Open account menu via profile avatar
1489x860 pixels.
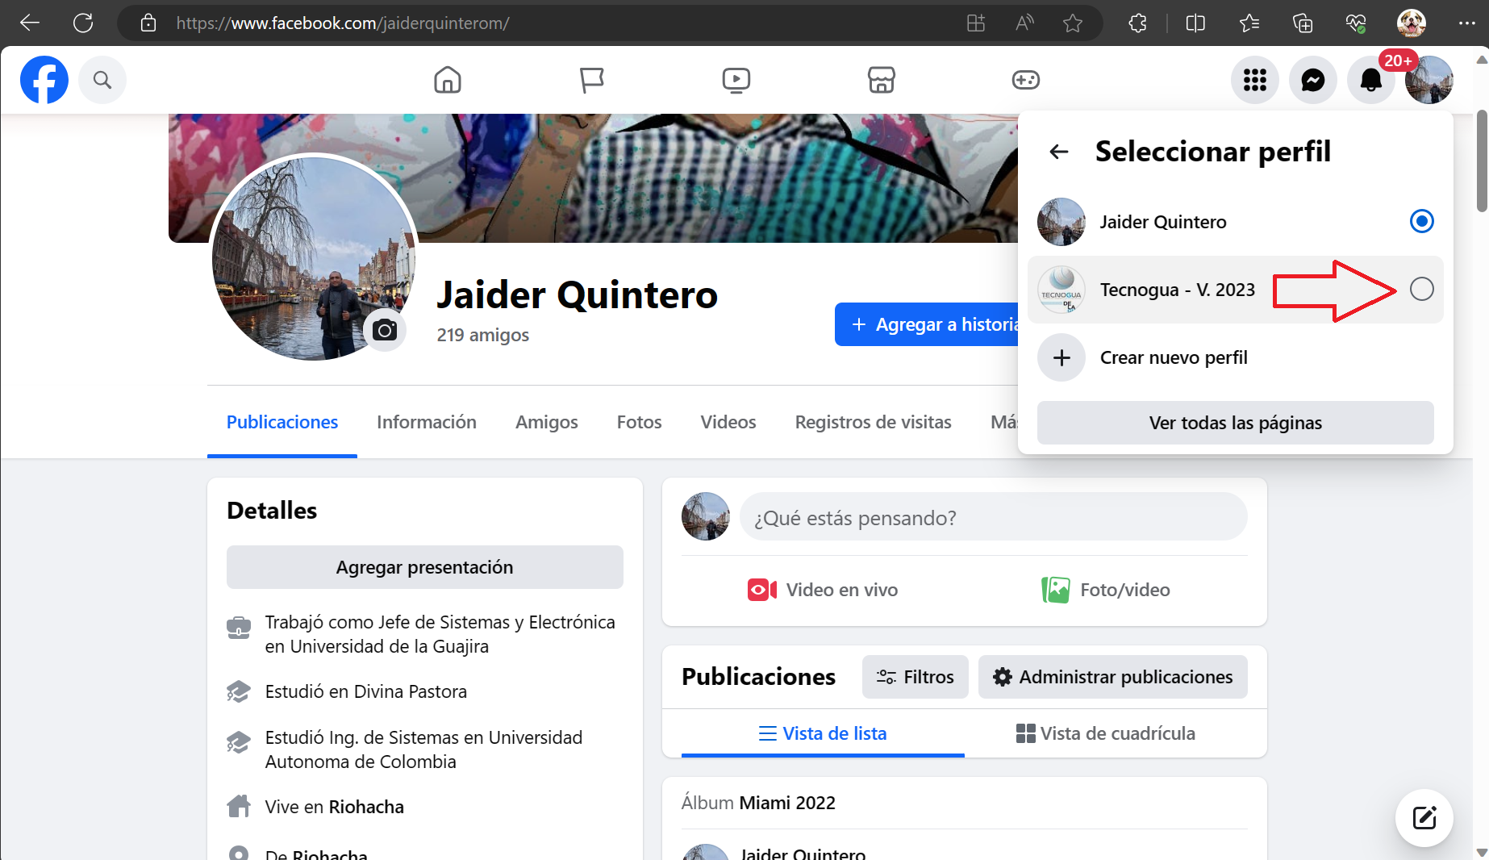click(x=1429, y=80)
